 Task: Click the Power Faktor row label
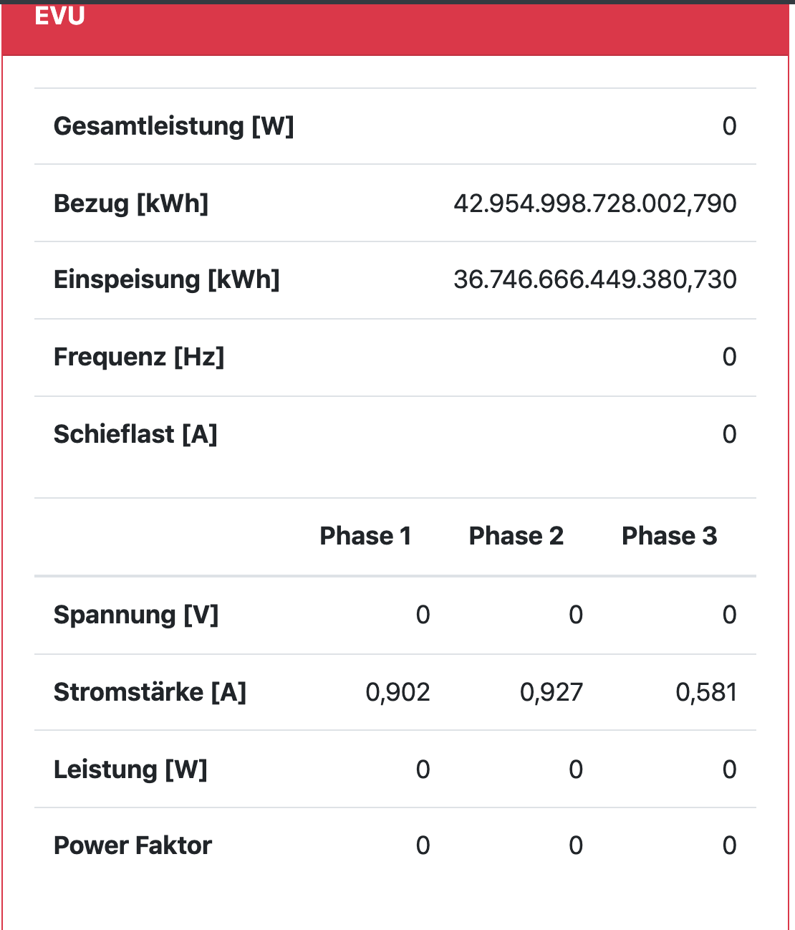click(132, 845)
